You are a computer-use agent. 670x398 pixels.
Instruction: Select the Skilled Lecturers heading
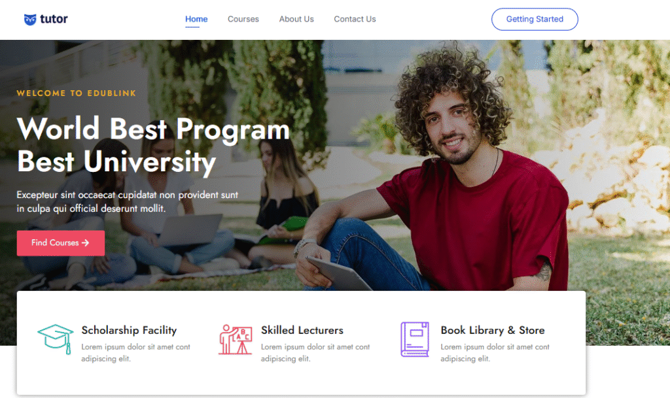[302, 330]
